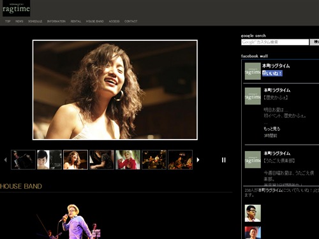The height and width of the screenshot is (239, 319).
Task: Go to the ACCESS page
Action: click(114, 21)
